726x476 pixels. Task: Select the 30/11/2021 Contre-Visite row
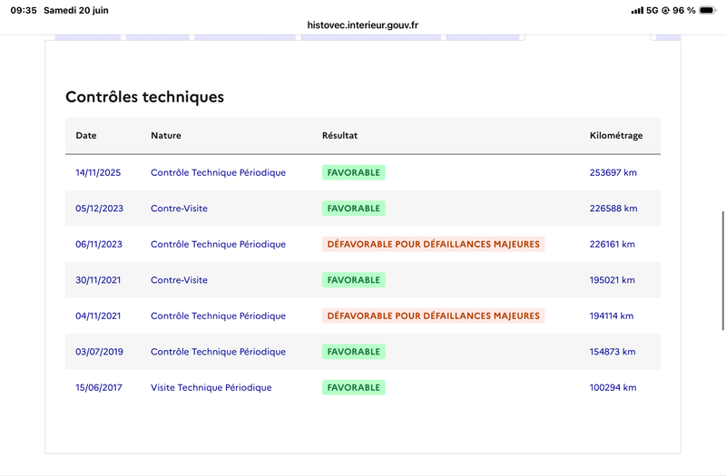click(362, 280)
